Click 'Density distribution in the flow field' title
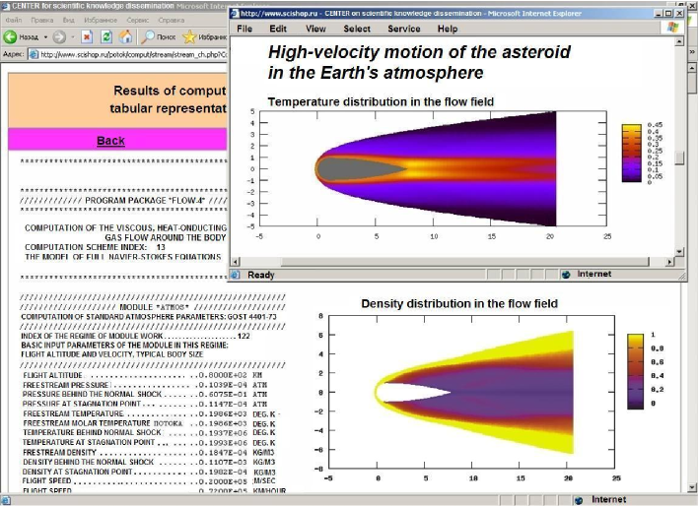The width and height of the screenshot is (698, 506). click(x=459, y=303)
